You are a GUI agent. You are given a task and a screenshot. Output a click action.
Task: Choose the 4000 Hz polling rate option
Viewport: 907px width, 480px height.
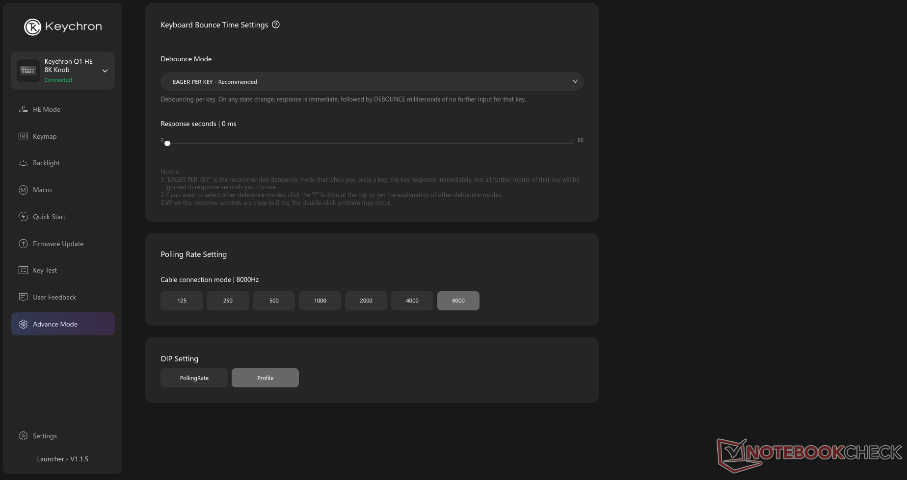(x=412, y=301)
